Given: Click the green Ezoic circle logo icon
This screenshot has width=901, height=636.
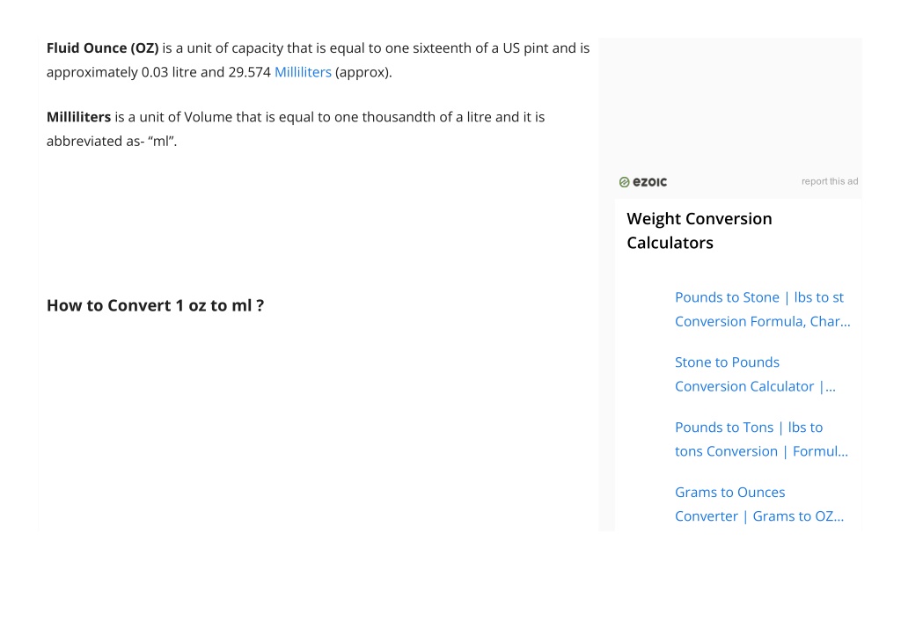Looking at the screenshot, I should [624, 182].
